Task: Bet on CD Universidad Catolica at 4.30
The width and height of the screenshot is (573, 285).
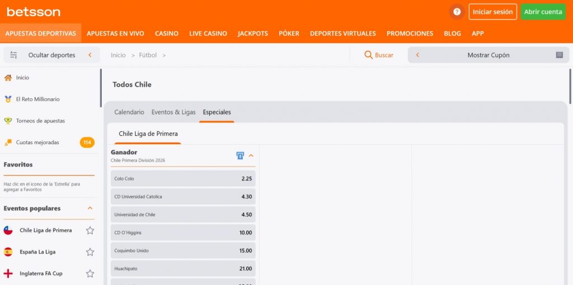Action: point(183,197)
